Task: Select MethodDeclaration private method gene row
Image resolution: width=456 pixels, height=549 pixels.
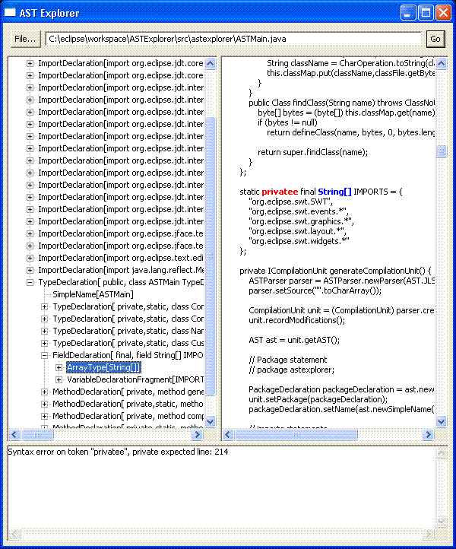Action: tap(128, 392)
